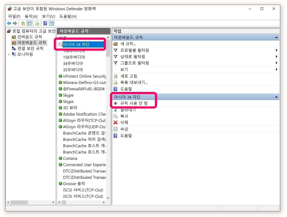
Task: Click 규칙 사용 안 함 action
Action: pos(134,103)
